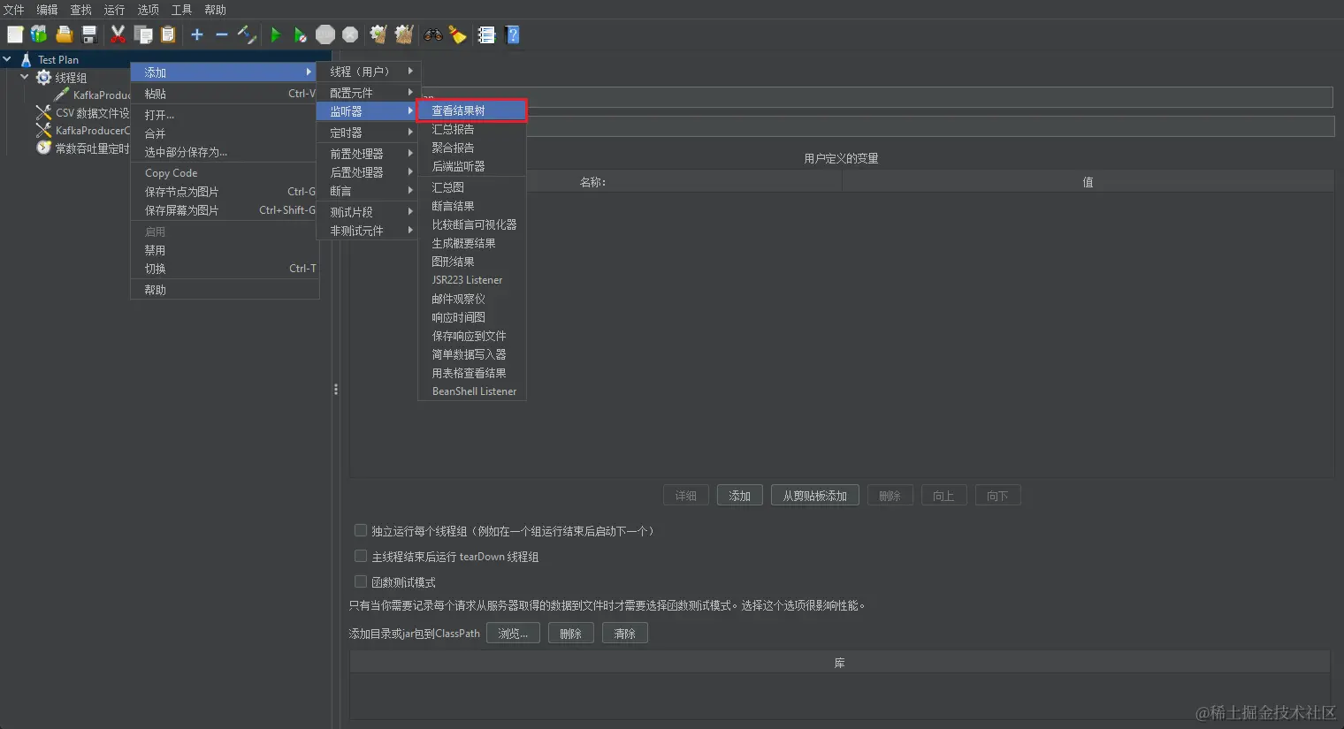Open the 配置元件 submenu
This screenshot has width=1344, height=729.
(367, 93)
